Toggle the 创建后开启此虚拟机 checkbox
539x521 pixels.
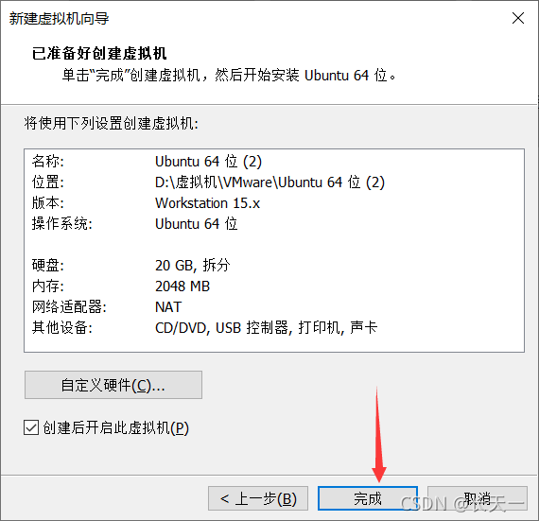31,428
